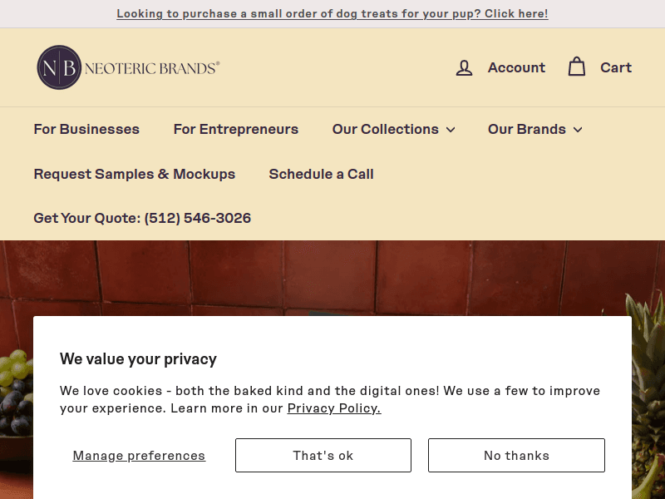The image size is (665, 499).
Task: Click the Account text label
Action: click(516, 67)
